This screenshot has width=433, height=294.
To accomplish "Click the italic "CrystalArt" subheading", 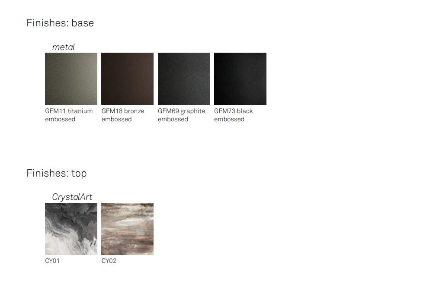I will tap(72, 197).
